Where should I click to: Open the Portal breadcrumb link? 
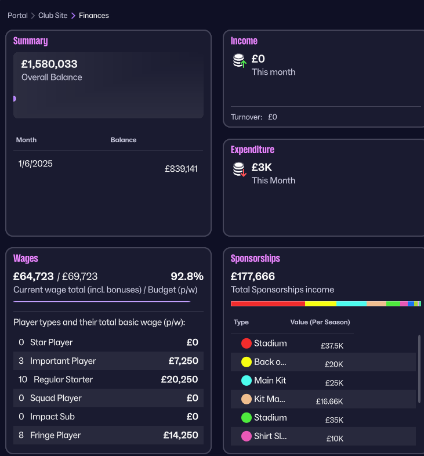coord(17,16)
